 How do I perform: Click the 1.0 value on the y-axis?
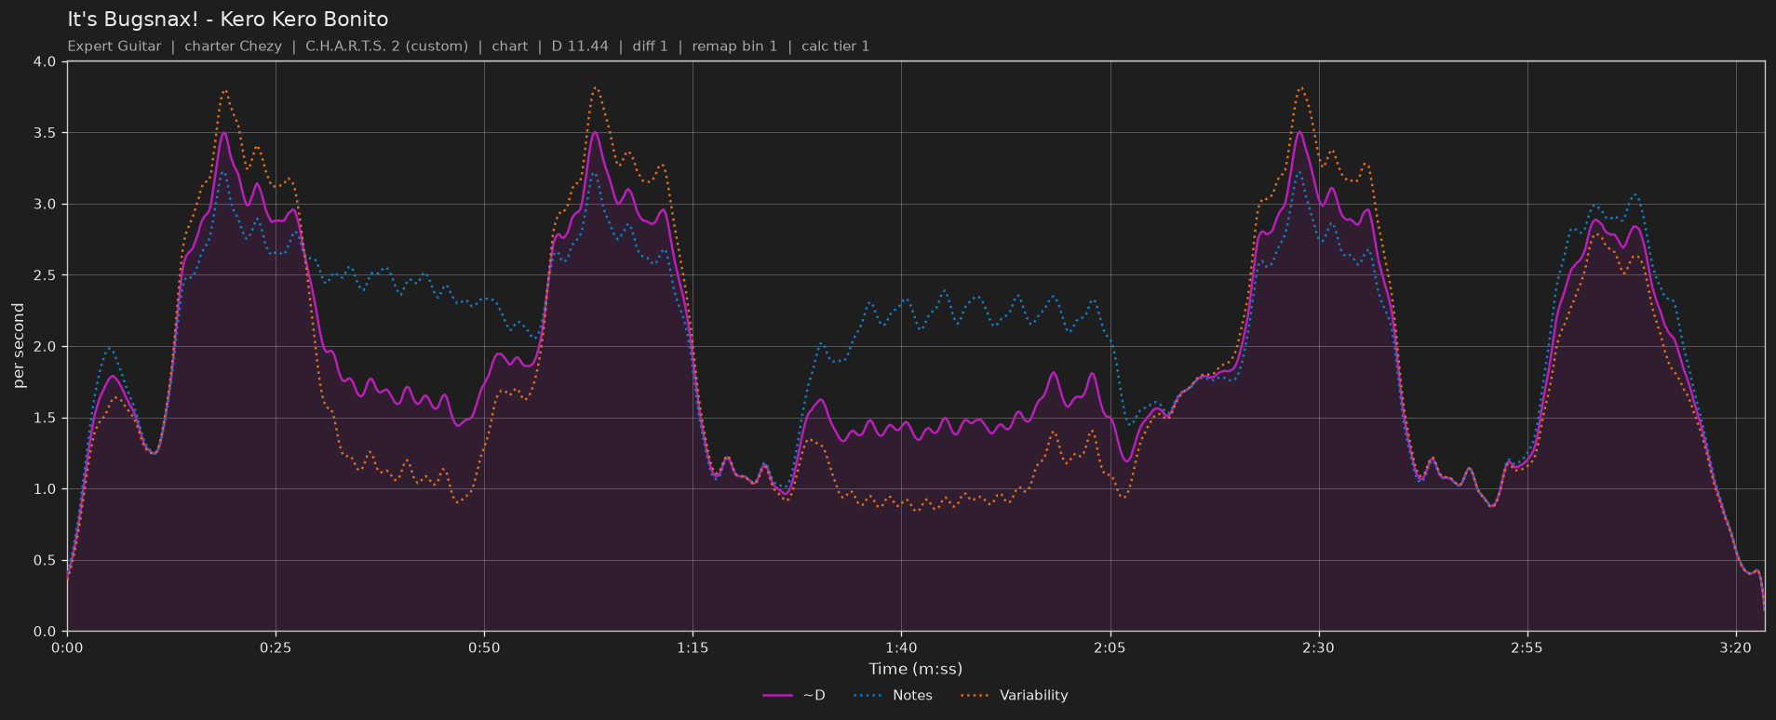point(45,489)
